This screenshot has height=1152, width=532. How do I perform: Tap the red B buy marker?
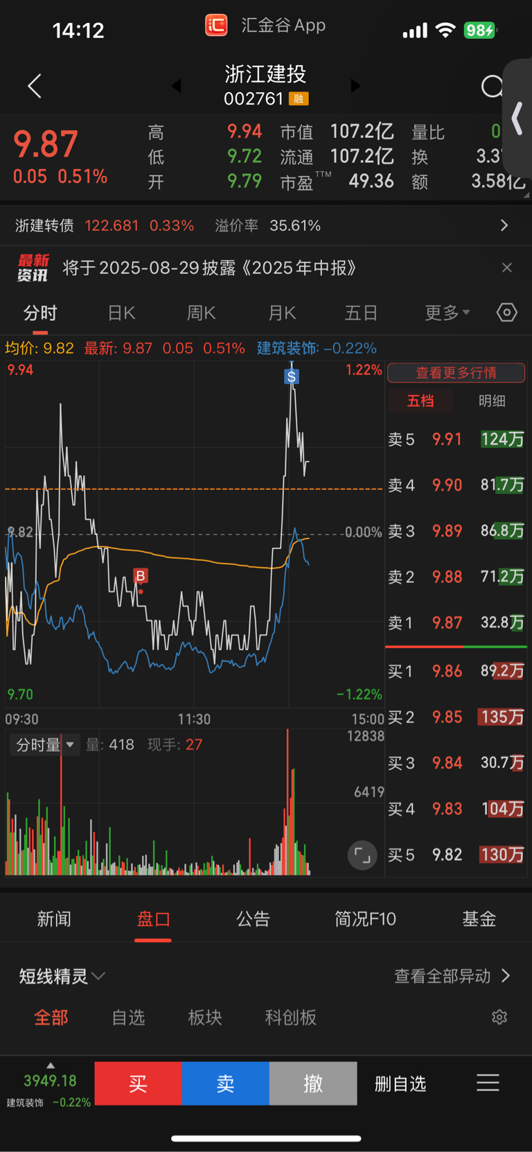[141, 576]
